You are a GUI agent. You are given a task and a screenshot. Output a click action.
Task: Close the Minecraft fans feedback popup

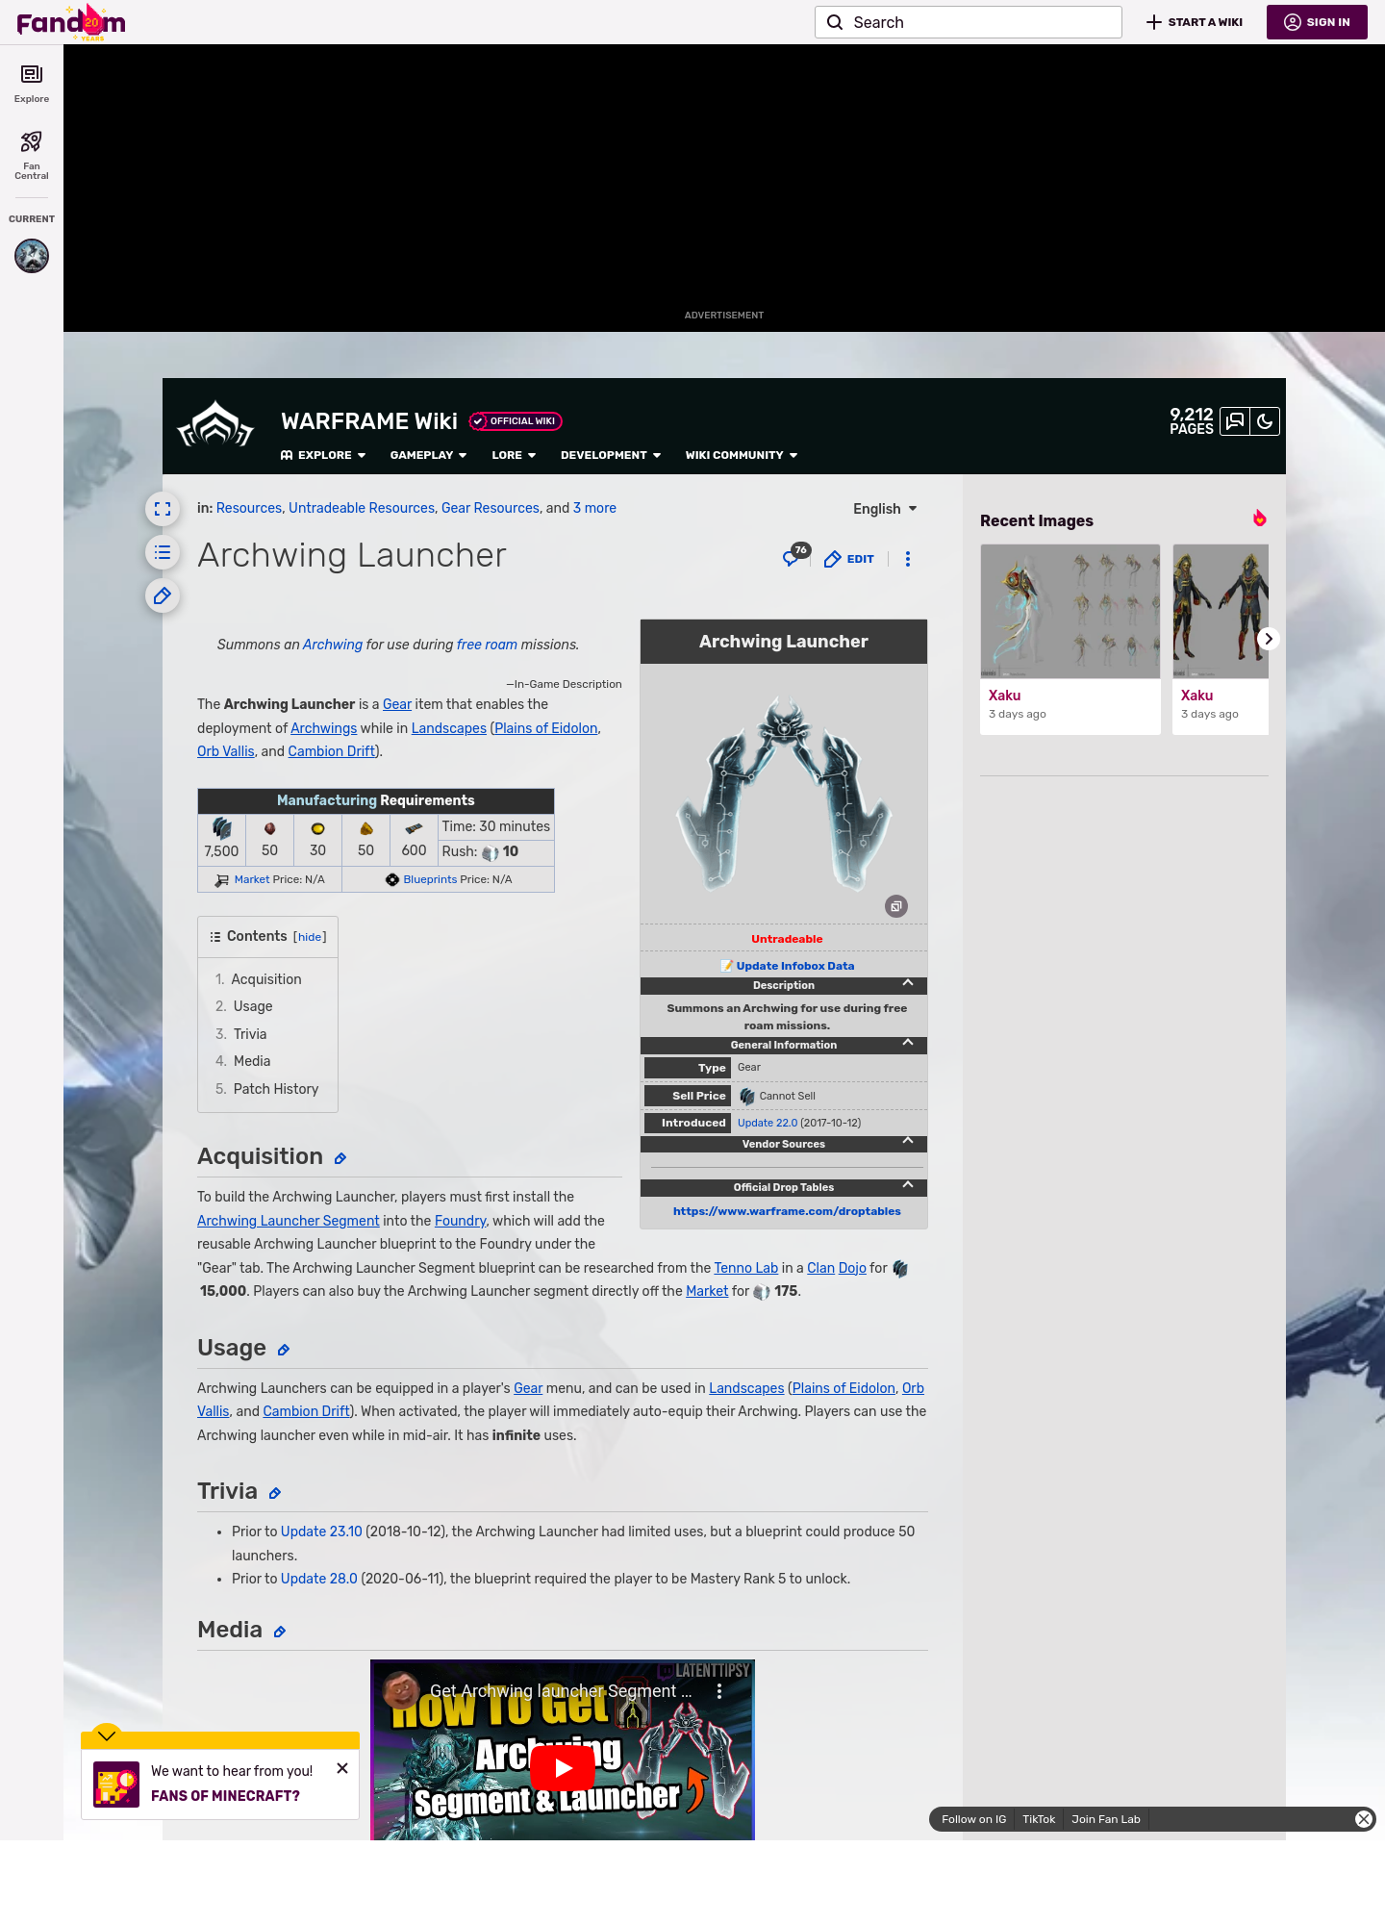pyautogui.click(x=342, y=1768)
